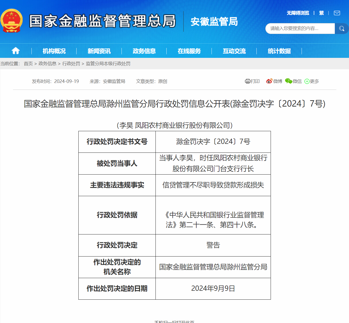
Task: Click the 作出处罚决定的机关名称 header cell
Action: [x=117, y=267]
